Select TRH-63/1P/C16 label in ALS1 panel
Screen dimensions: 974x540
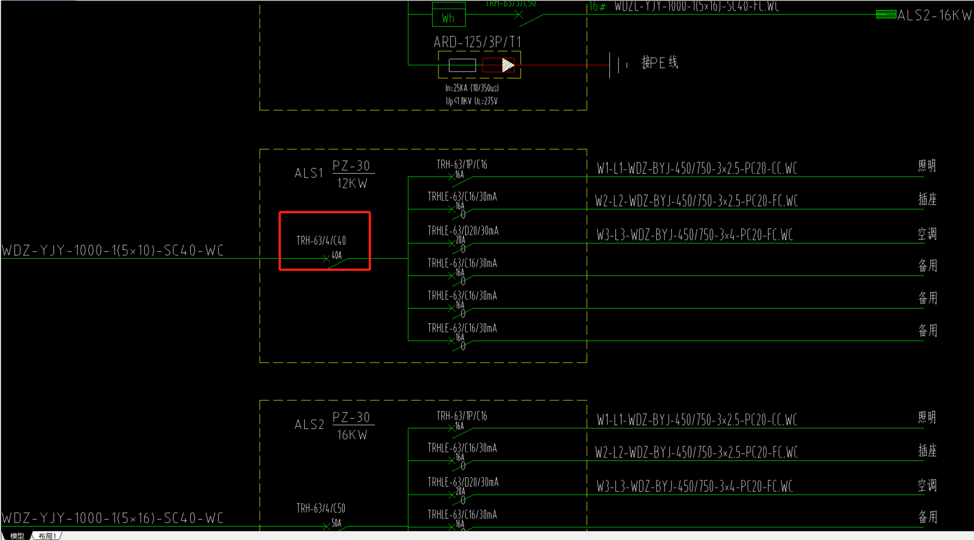pyautogui.click(x=462, y=165)
